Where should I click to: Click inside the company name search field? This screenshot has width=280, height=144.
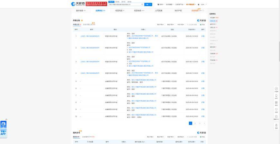125,4
